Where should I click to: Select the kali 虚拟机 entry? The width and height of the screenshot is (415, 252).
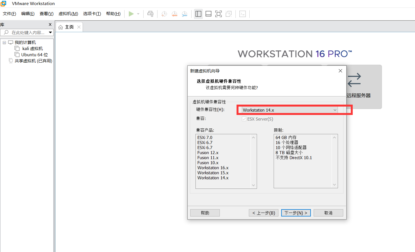[x=33, y=49]
